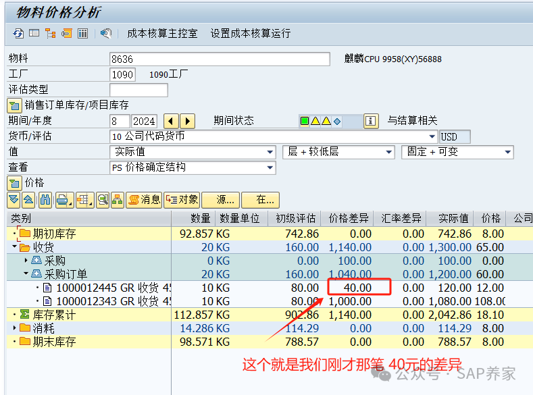Collapse the 采购订单 tree node

point(26,274)
